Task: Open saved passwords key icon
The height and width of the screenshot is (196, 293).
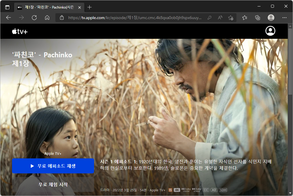Action: pos(209,18)
